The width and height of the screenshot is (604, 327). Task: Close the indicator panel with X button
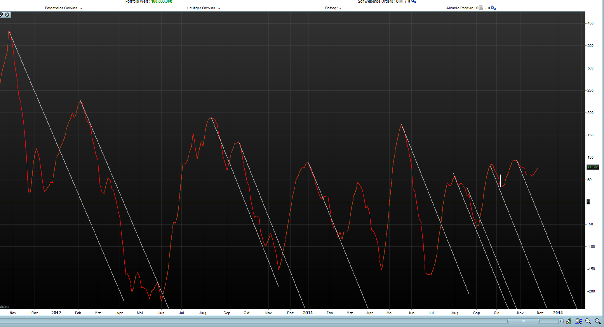point(7,15)
